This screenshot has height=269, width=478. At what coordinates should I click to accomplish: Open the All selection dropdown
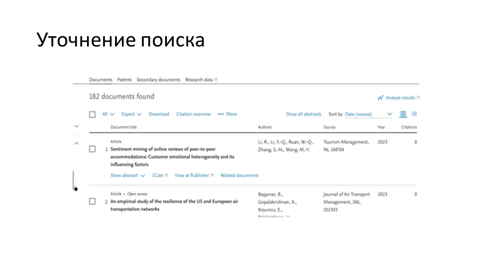(x=108, y=114)
